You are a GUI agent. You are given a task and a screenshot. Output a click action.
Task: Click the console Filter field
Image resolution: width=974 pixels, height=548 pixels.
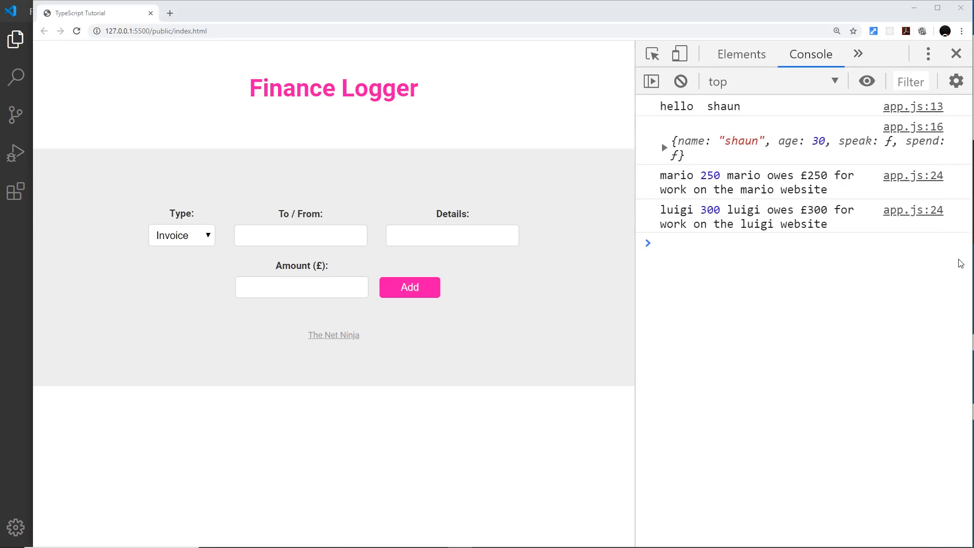[911, 82]
